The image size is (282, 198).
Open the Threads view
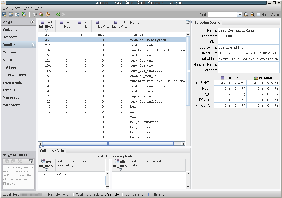18,90
